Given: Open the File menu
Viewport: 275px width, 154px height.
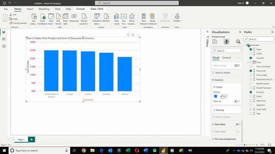Looking at the screenshot, I should [x=6, y=9].
